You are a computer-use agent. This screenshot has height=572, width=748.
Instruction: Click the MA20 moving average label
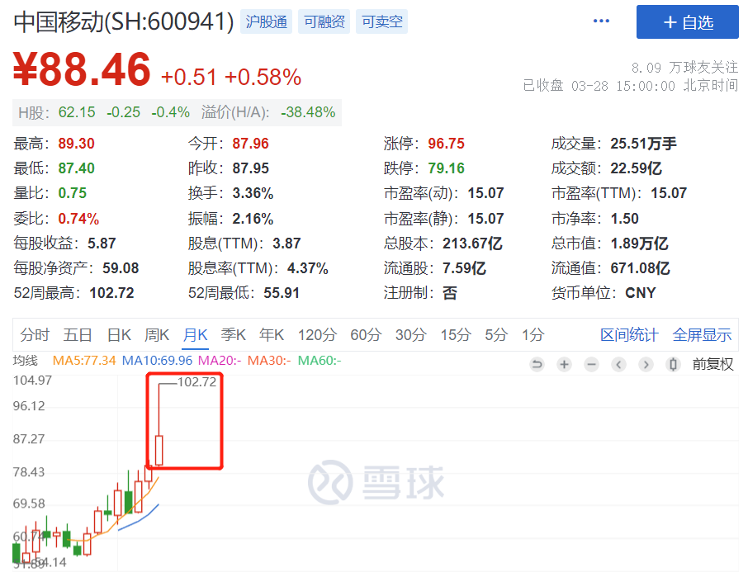[x=220, y=360]
